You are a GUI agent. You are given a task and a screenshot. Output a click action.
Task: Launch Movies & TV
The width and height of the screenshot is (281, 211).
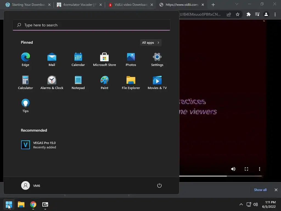pyautogui.click(x=157, y=82)
